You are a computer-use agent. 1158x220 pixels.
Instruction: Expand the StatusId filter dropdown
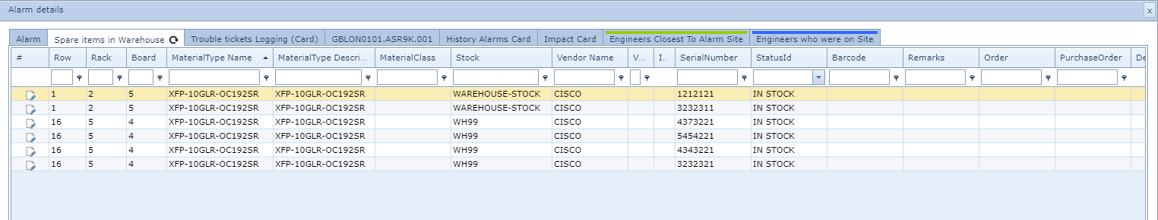818,78
